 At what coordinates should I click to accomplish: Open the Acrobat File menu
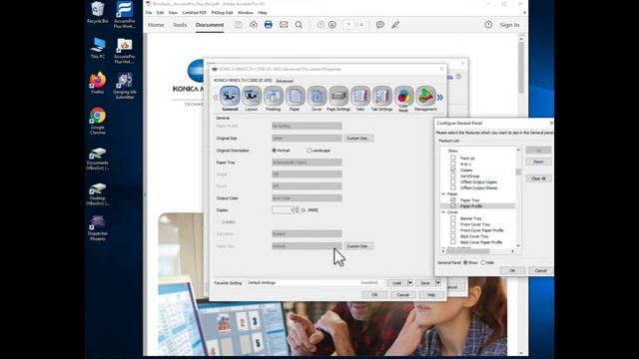pos(149,13)
